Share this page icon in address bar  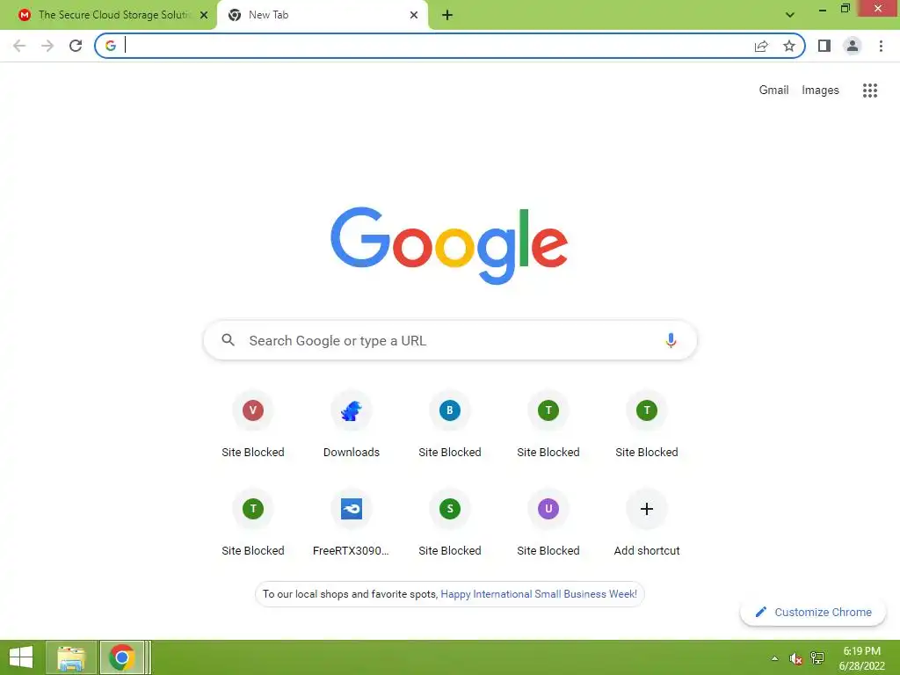(761, 46)
